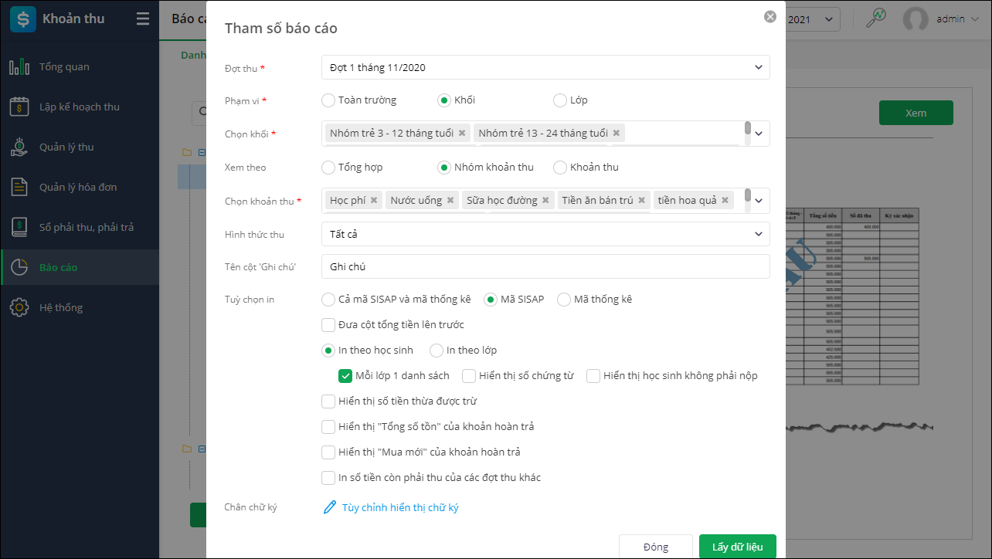The width and height of the screenshot is (992, 559).
Task: Toggle the hamburger sidebar menu icon
Action: tap(143, 19)
